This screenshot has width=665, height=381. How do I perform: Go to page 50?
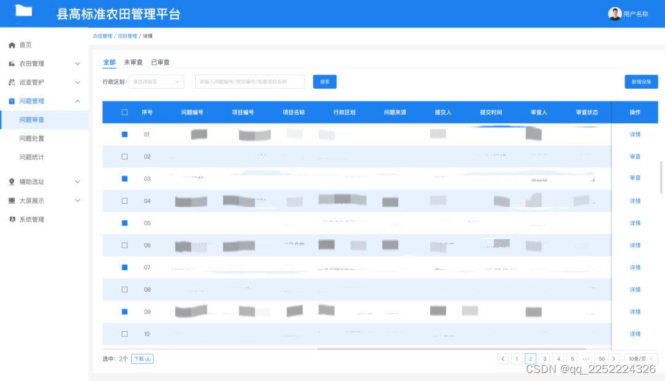point(601,359)
